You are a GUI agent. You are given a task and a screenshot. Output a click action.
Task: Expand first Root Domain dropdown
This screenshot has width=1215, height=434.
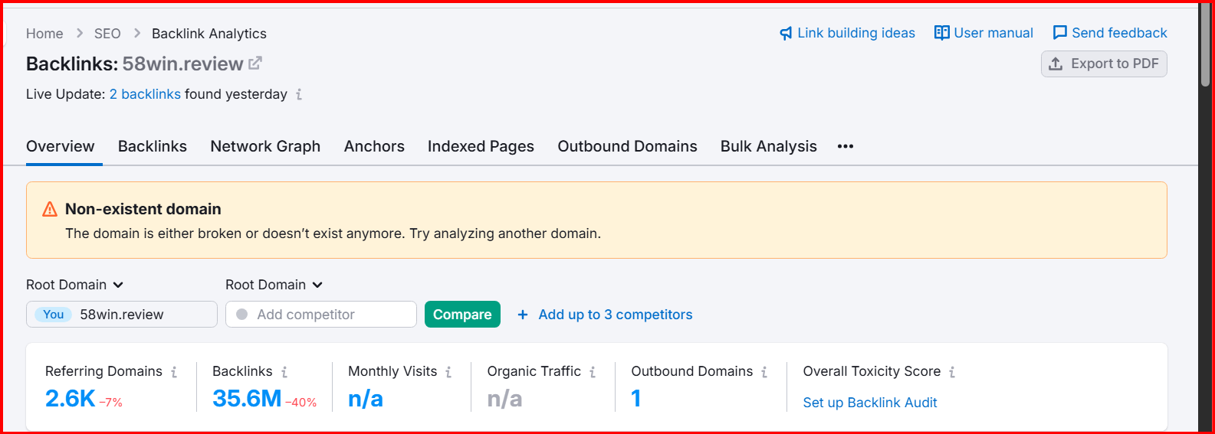(75, 285)
